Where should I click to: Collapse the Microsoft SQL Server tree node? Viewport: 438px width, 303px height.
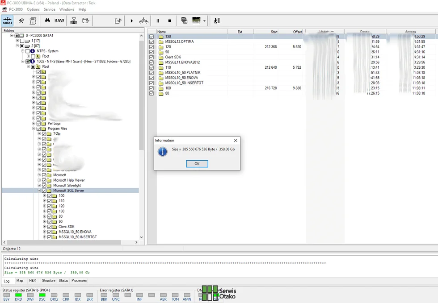pyautogui.click(x=39, y=191)
